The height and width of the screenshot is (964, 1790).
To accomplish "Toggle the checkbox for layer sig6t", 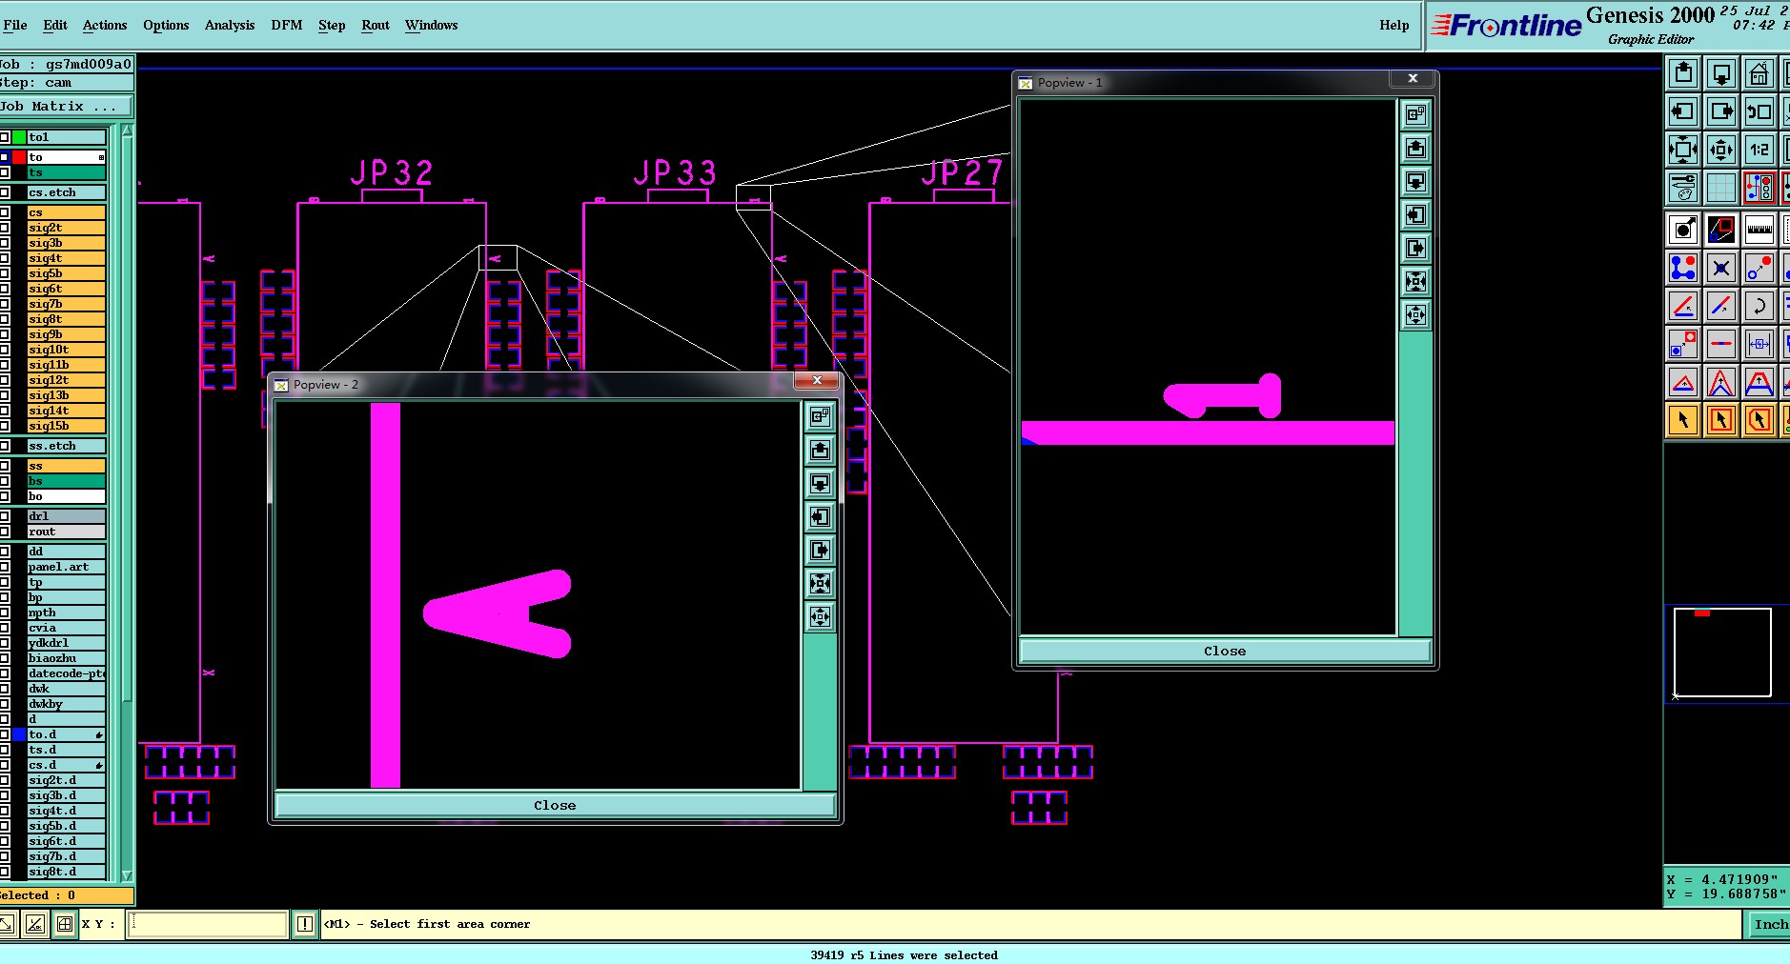I will [5, 289].
